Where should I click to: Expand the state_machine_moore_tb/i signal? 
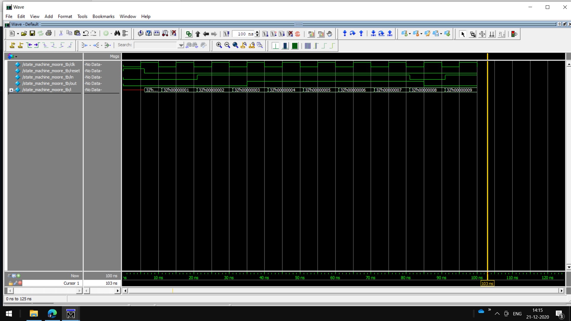[11, 90]
